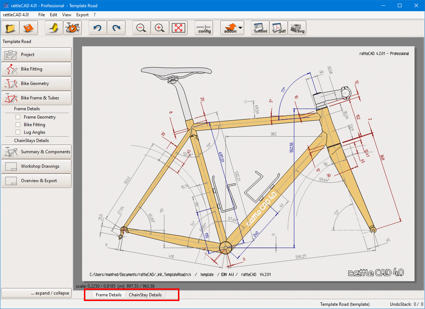Zoom in with the plus magnifier
This screenshot has width=425, height=309.
pyautogui.click(x=160, y=28)
